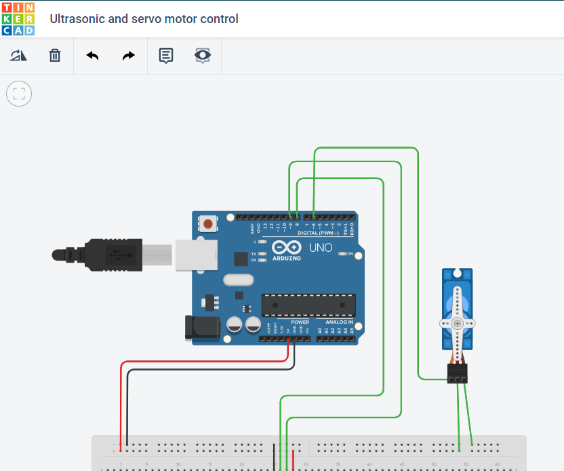Open the Notes annotation tool
Image resolution: width=564 pixels, height=471 pixels.
(165, 55)
